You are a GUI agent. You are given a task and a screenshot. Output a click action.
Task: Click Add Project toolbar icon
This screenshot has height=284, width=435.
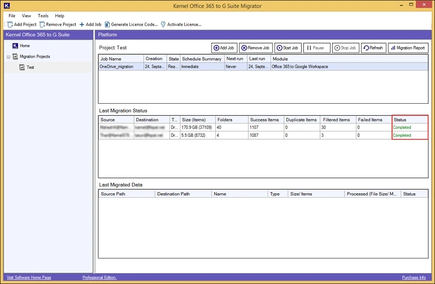(x=22, y=24)
